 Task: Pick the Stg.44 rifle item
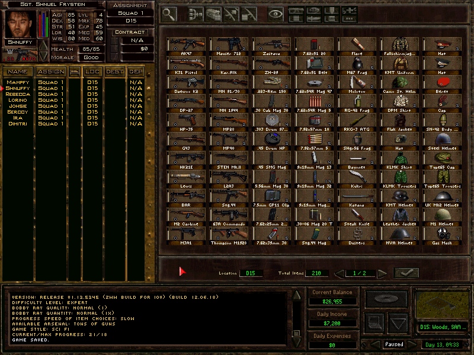[229, 198]
